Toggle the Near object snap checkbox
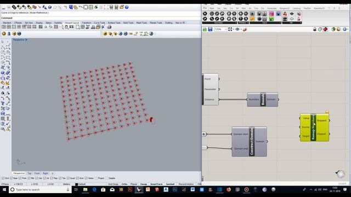The height and width of the screenshot is (197, 351). point(12,178)
